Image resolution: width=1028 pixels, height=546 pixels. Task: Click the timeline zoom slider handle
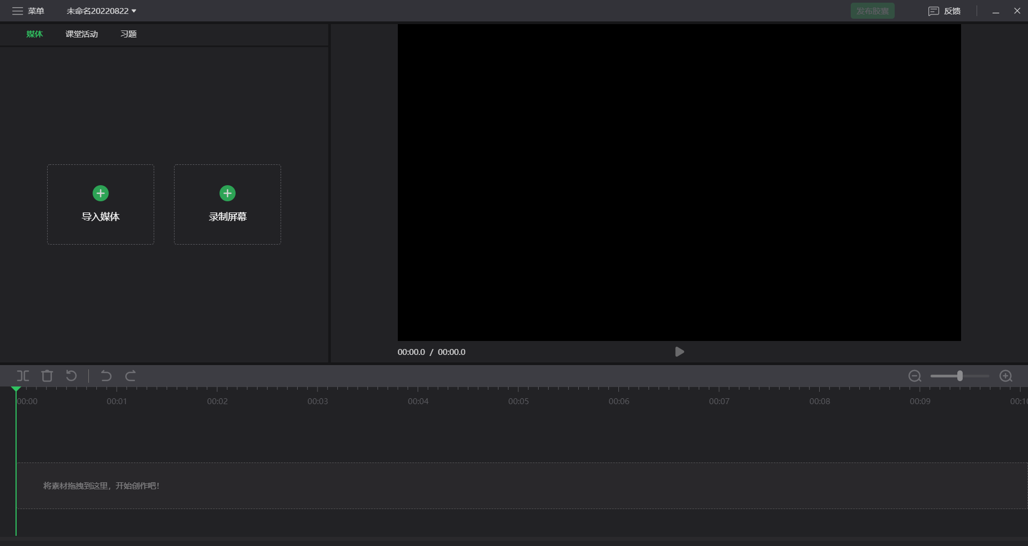pos(960,376)
